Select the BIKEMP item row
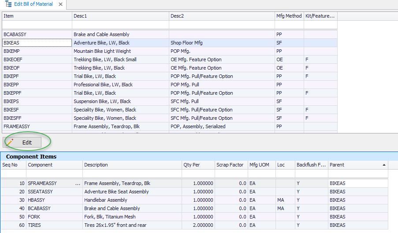Screen dimensions: 398x233 click(170, 51)
